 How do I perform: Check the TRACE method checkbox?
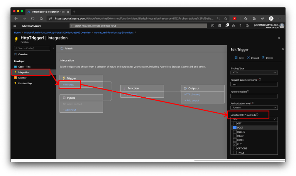[x=235, y=152]
